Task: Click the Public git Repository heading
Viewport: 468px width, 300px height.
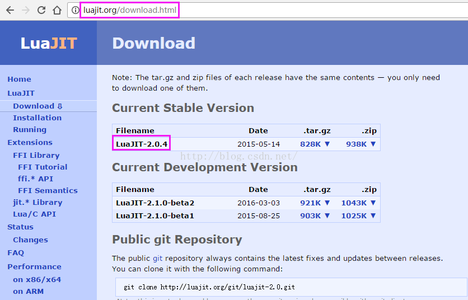Action: (x=177, y=240)
